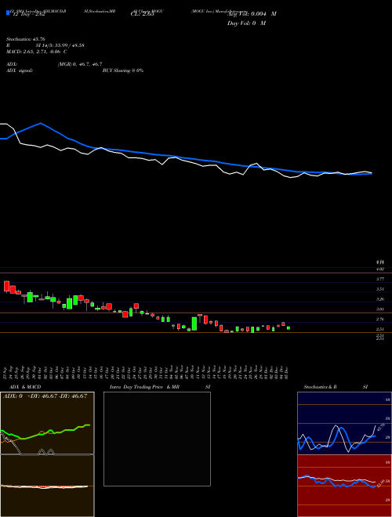Viewport: 392px width, 517px height.
Task: Click the 3.26 price axis label
Action: [380, 299]
